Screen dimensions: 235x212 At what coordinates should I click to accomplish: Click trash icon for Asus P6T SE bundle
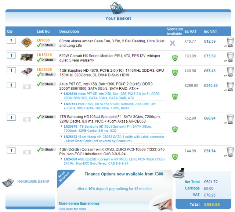(230, 86)
